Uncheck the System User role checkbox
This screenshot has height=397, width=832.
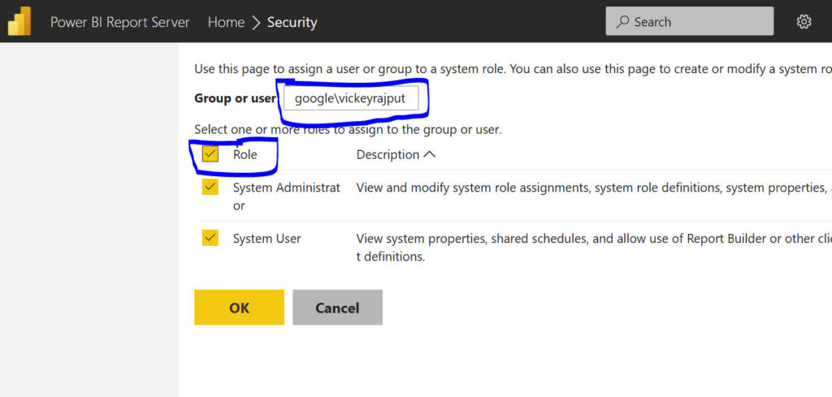(x=210, y=238)
